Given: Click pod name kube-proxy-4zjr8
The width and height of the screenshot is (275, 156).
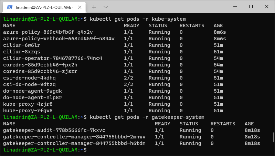Looking at the screenshot, I should tap(28, 104).
